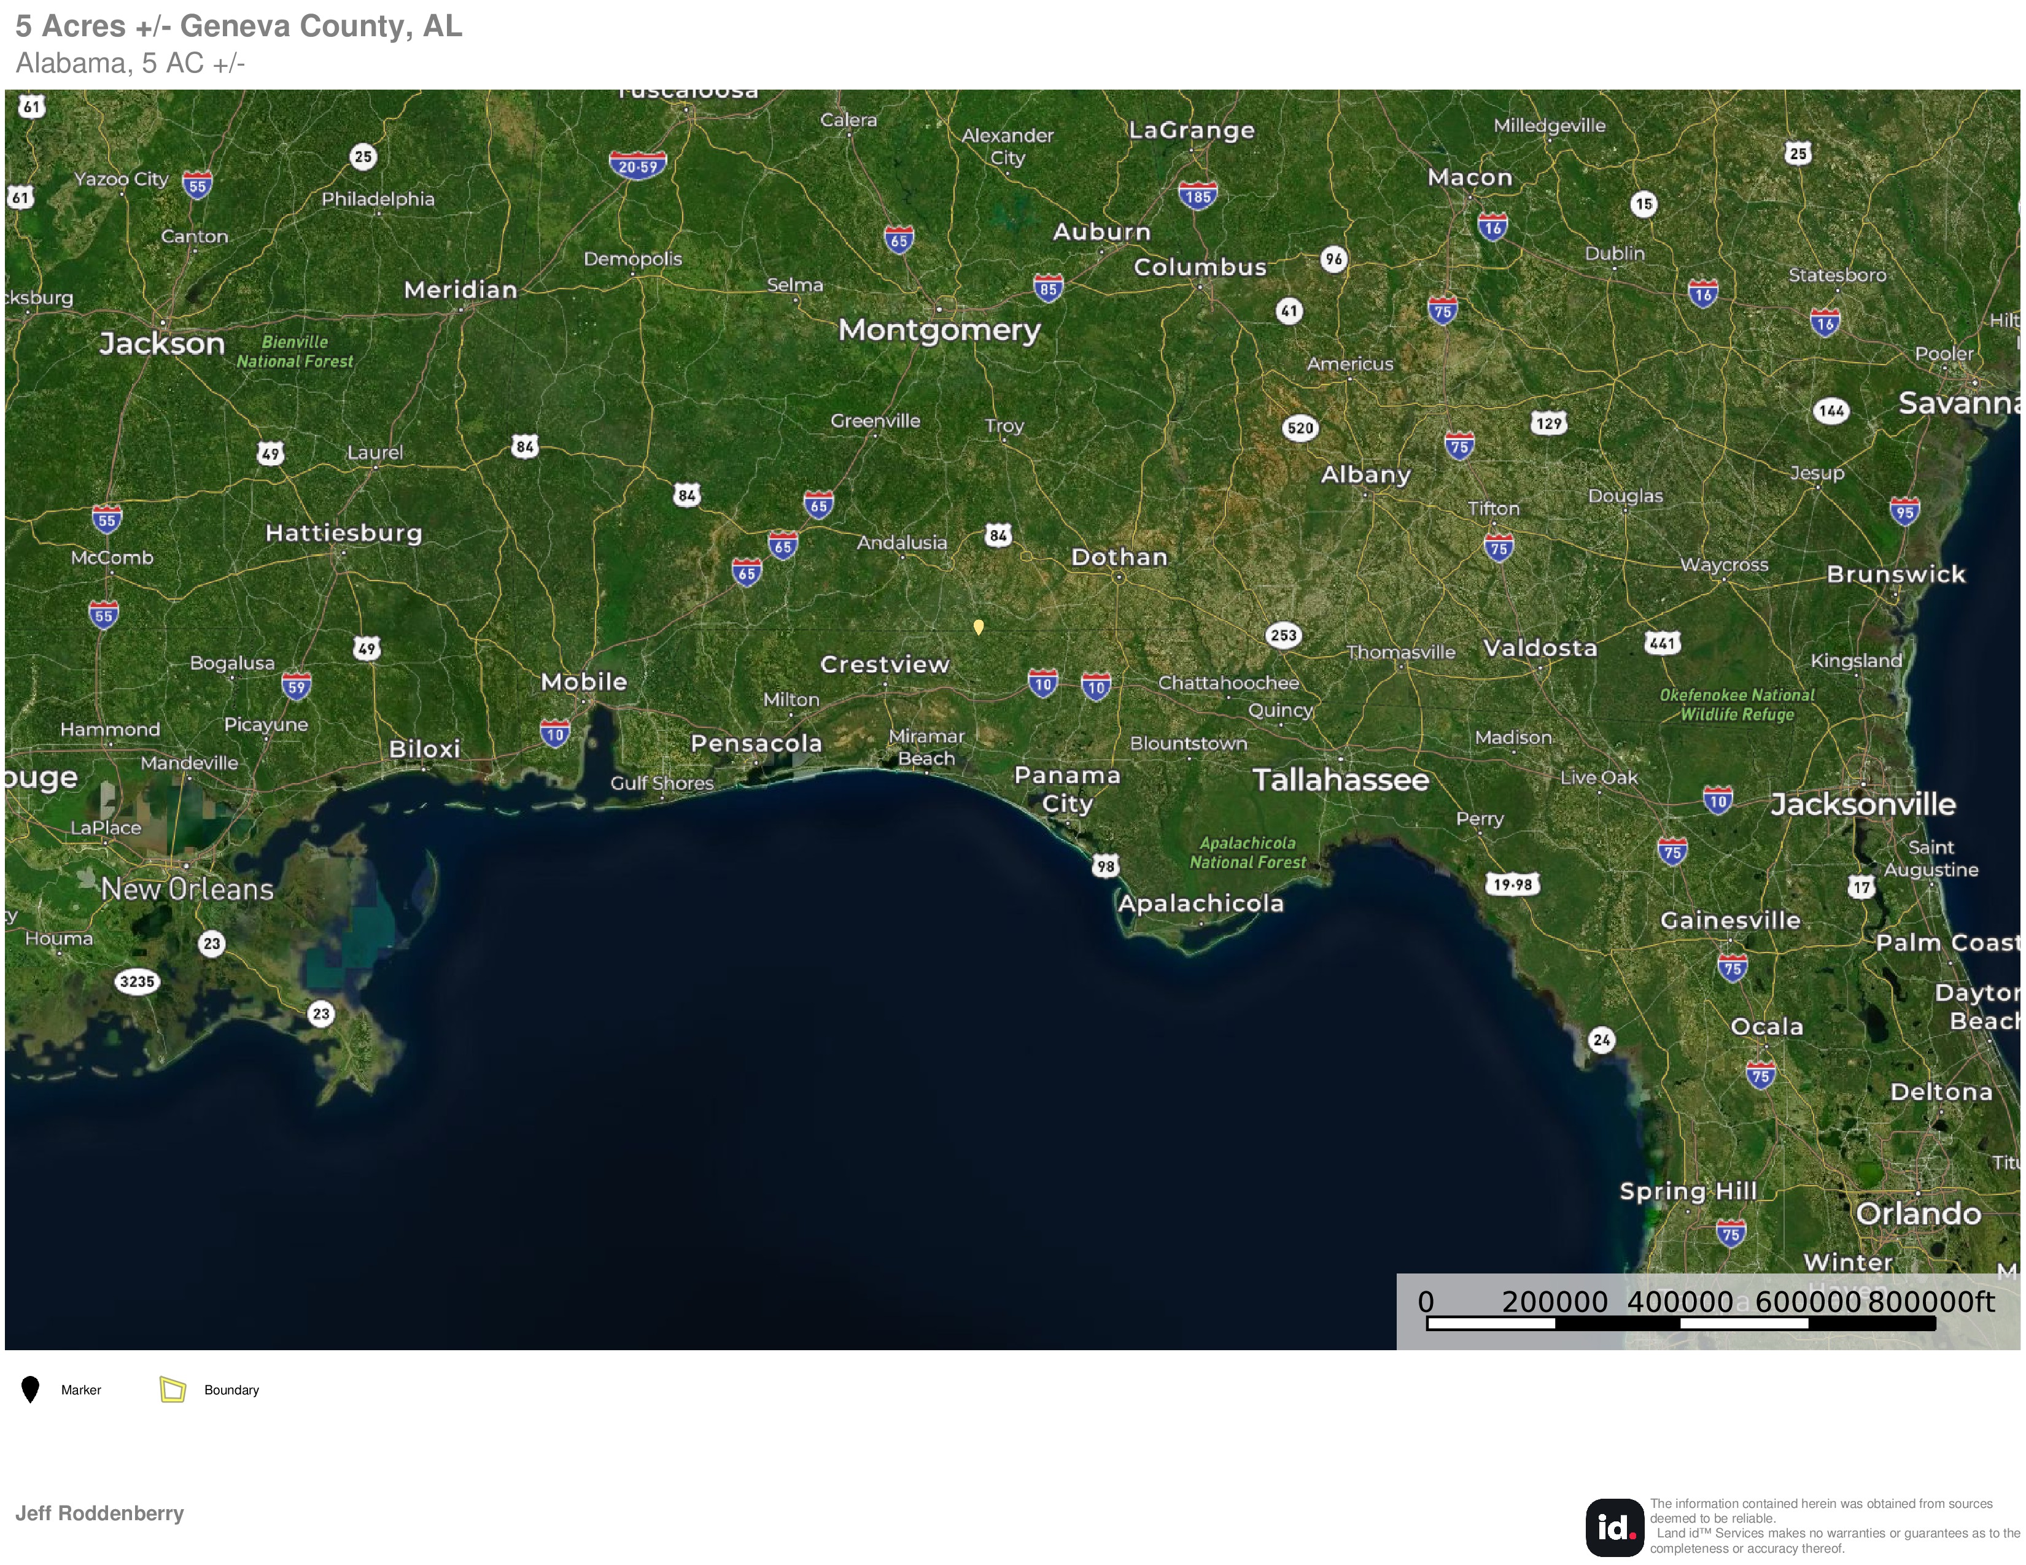The height and width of the screenshot is (1565, 2026).
Task: Click the yellow Boundary legend icon
Action: [173, 1389]
